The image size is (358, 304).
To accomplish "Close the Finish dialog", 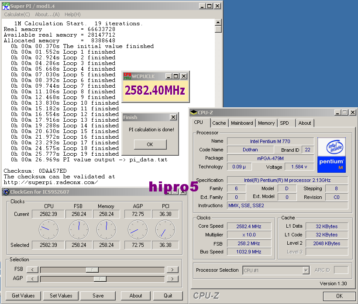I will coord(173,117).
